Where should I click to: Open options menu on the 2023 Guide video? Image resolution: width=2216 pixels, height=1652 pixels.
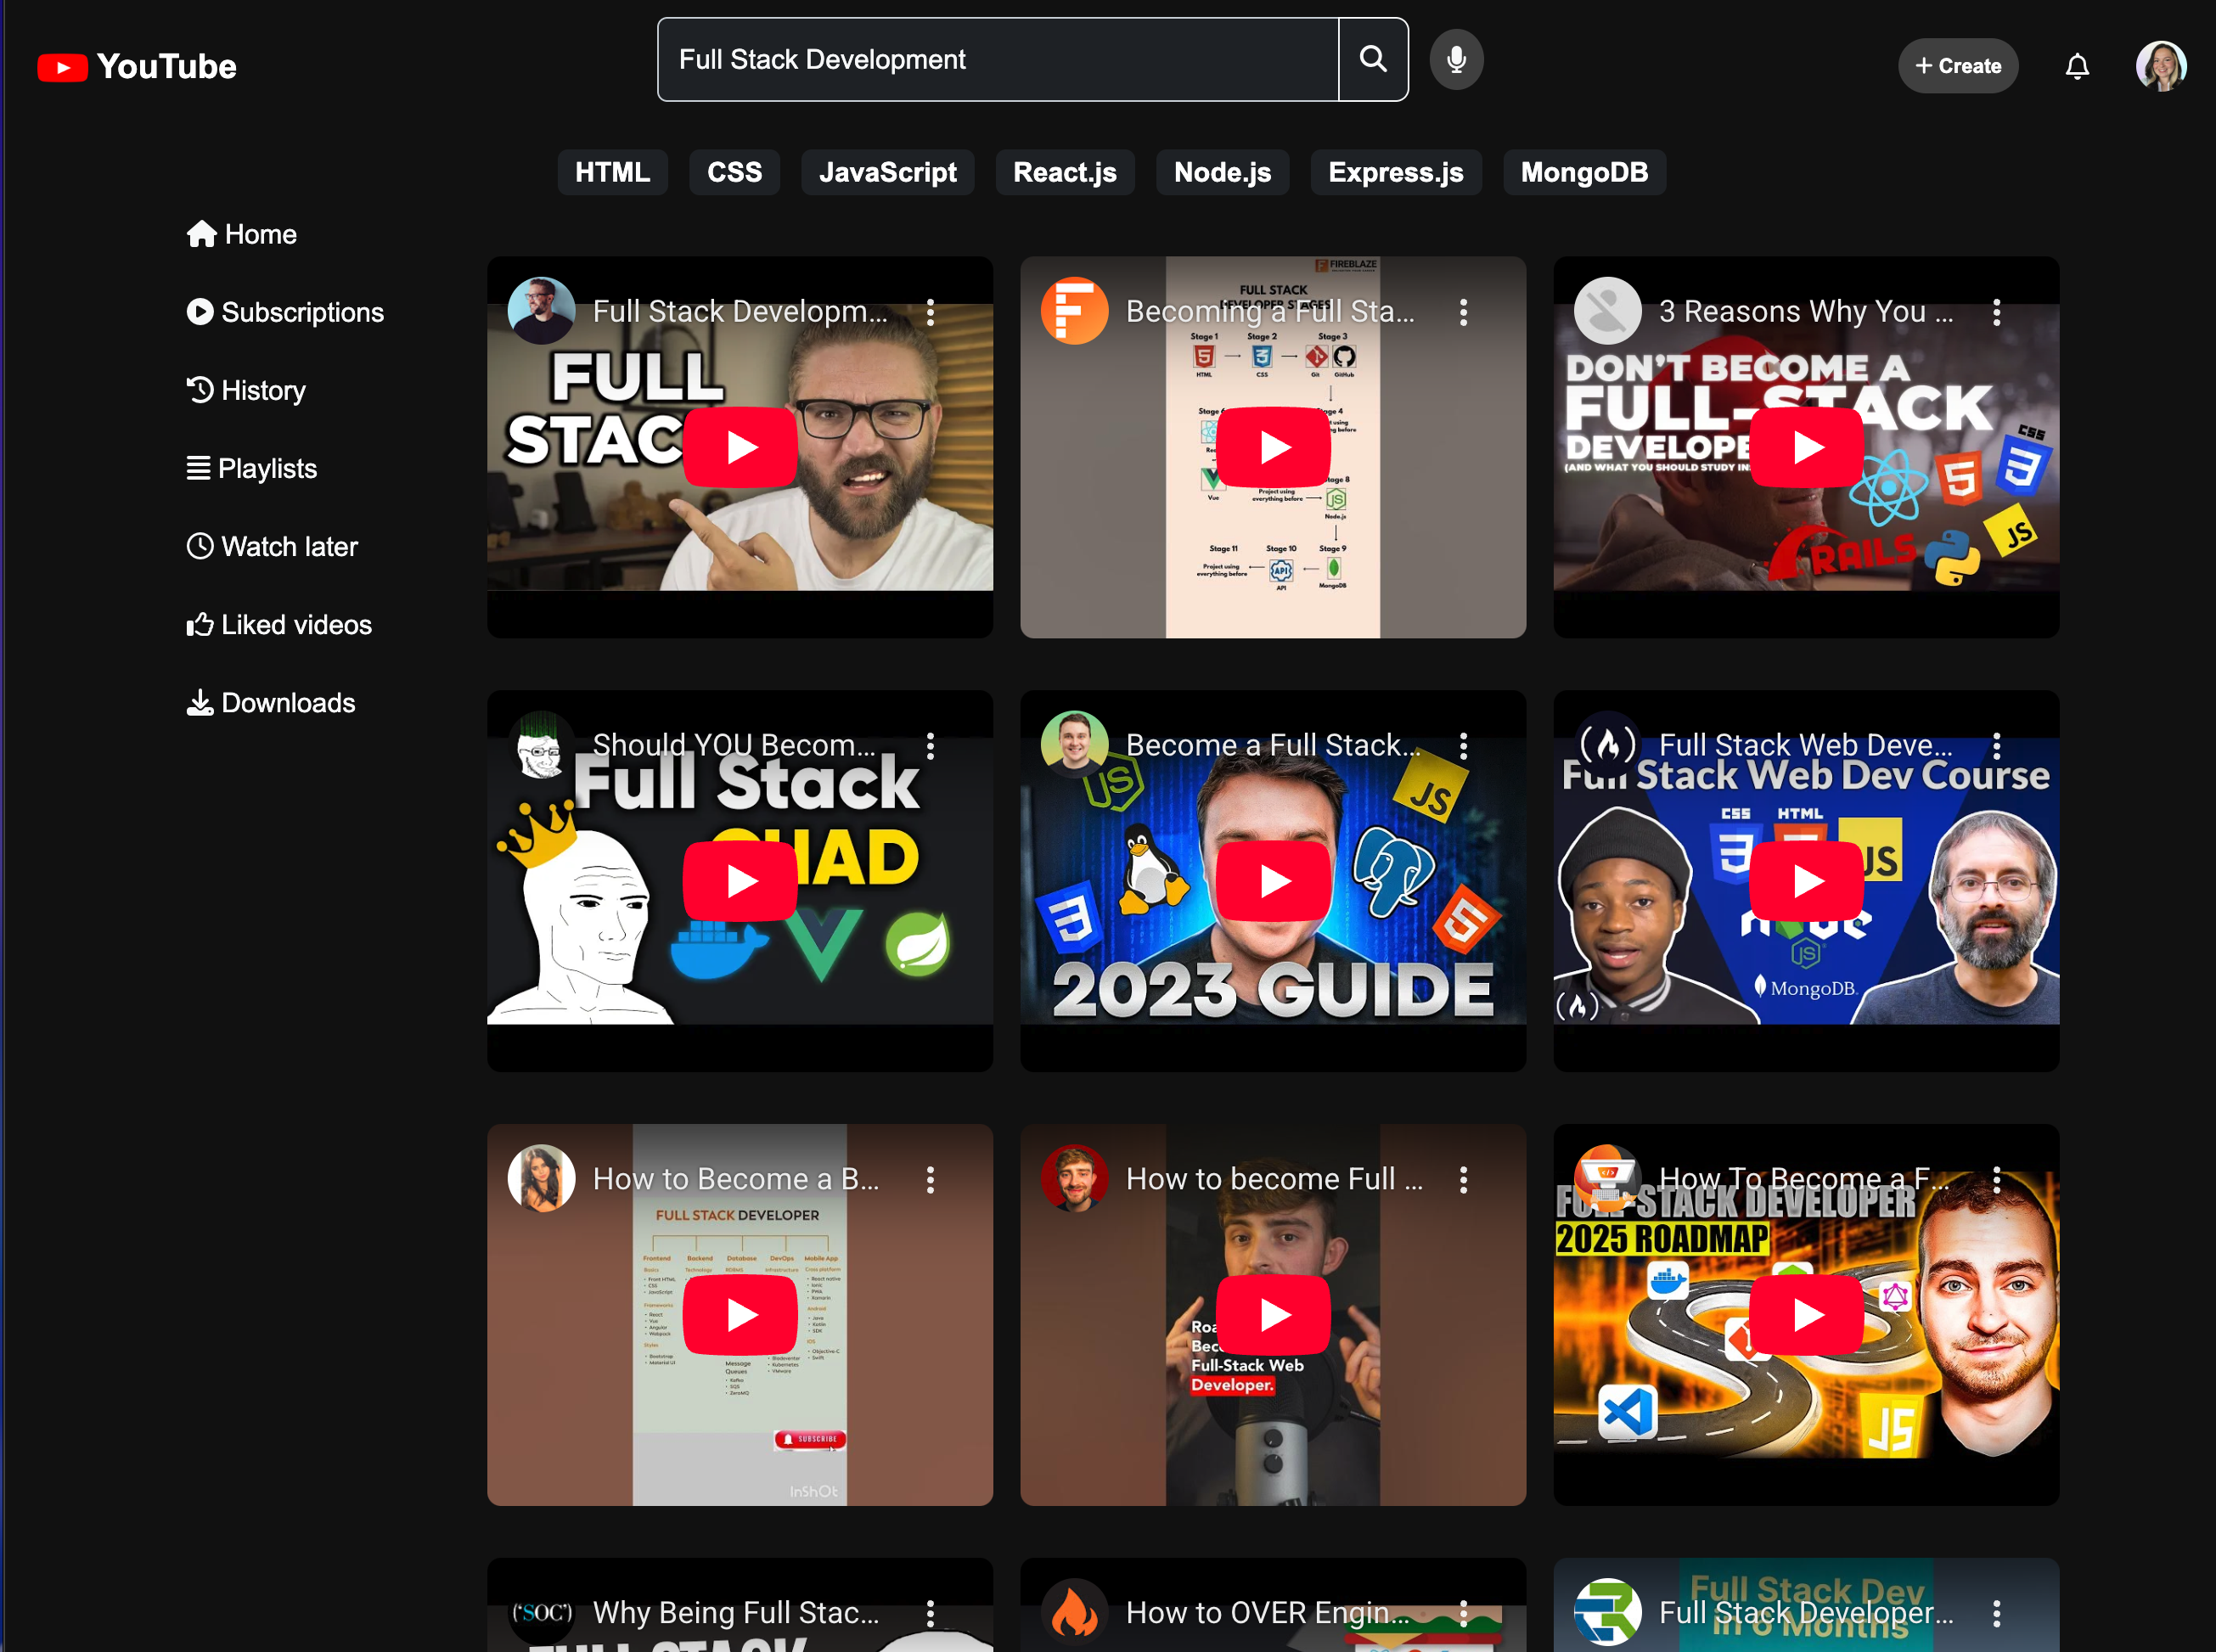[x=1464, y=745]
